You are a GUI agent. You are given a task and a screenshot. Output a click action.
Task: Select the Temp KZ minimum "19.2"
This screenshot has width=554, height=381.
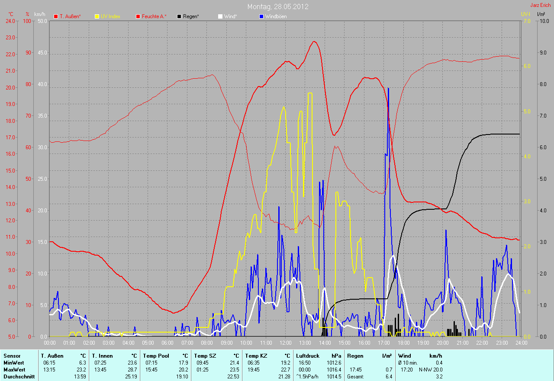click(285, 363)
